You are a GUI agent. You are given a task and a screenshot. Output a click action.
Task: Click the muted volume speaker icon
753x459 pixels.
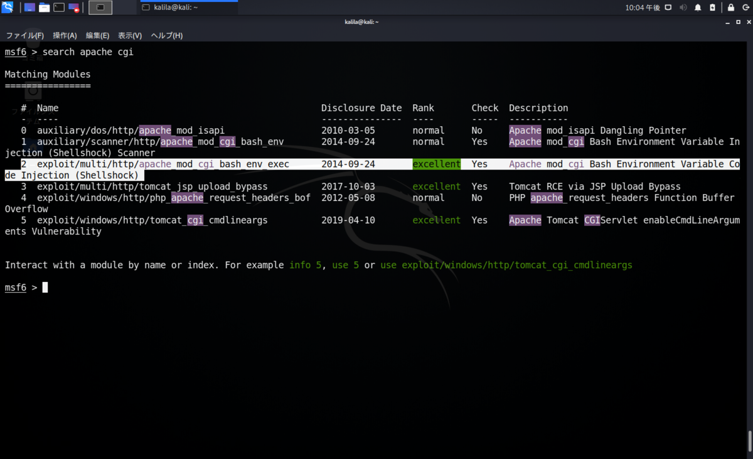(x=683, y=8)
